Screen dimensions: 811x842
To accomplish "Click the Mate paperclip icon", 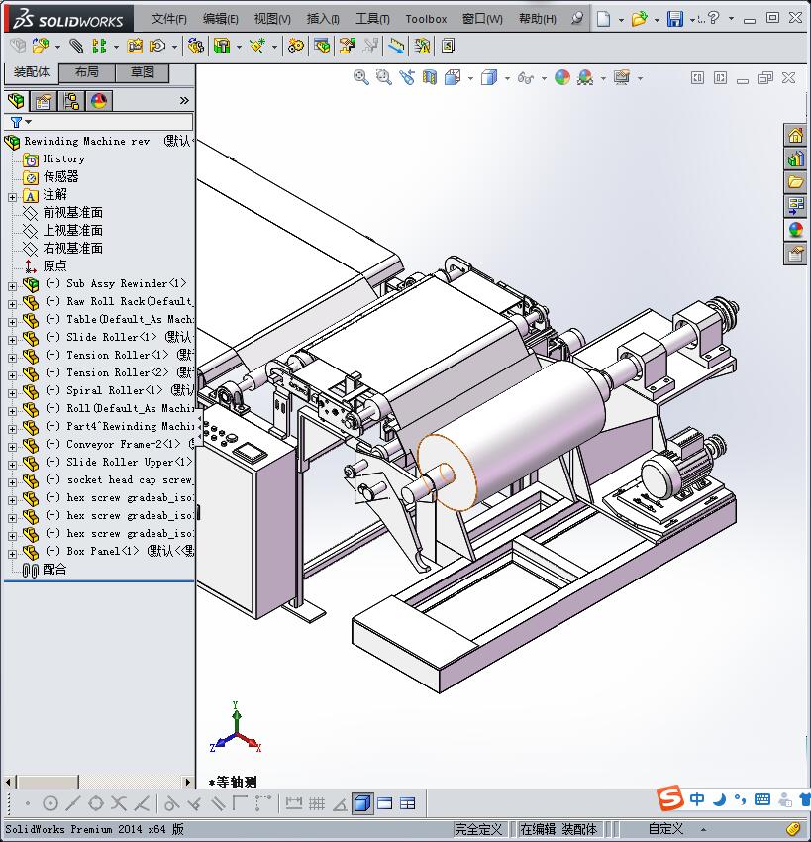I will coord(76,47).
